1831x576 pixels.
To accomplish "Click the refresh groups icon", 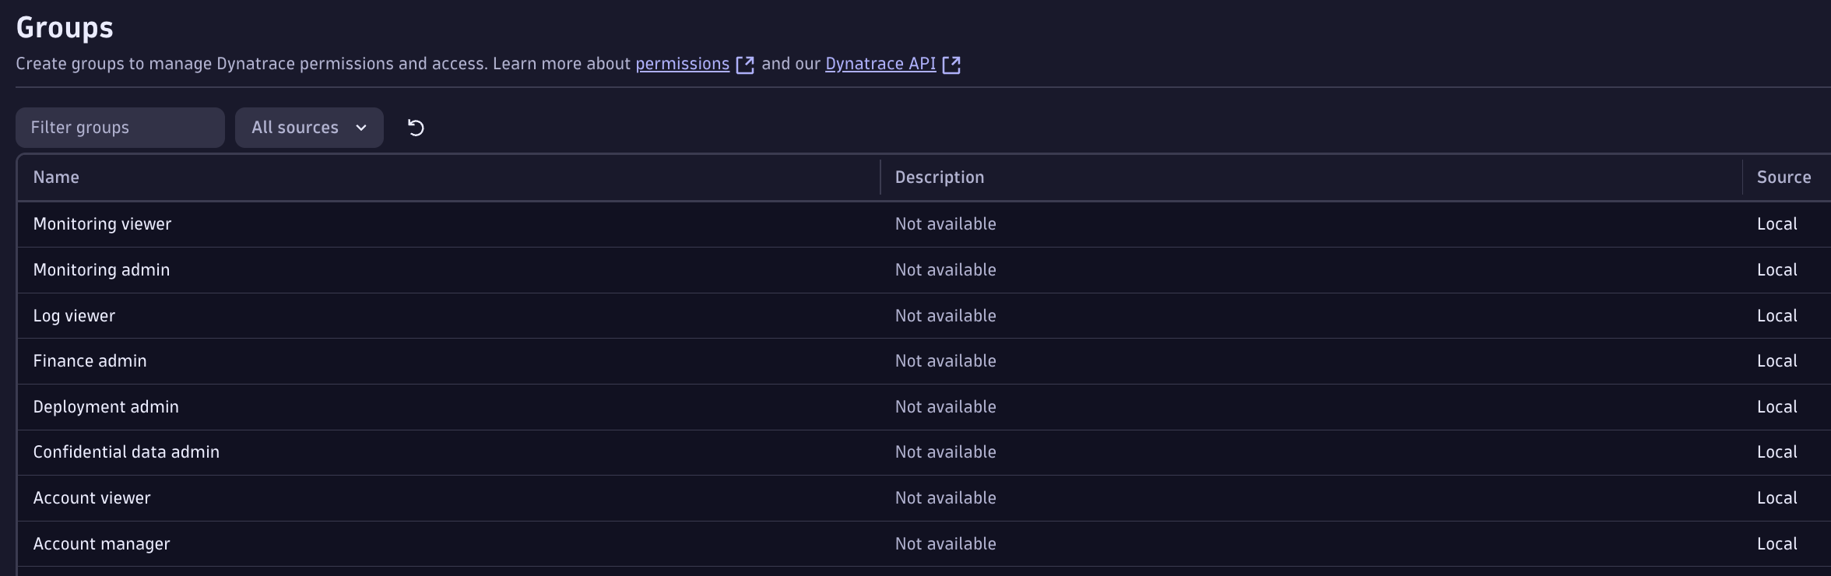I will click(416, 128).
